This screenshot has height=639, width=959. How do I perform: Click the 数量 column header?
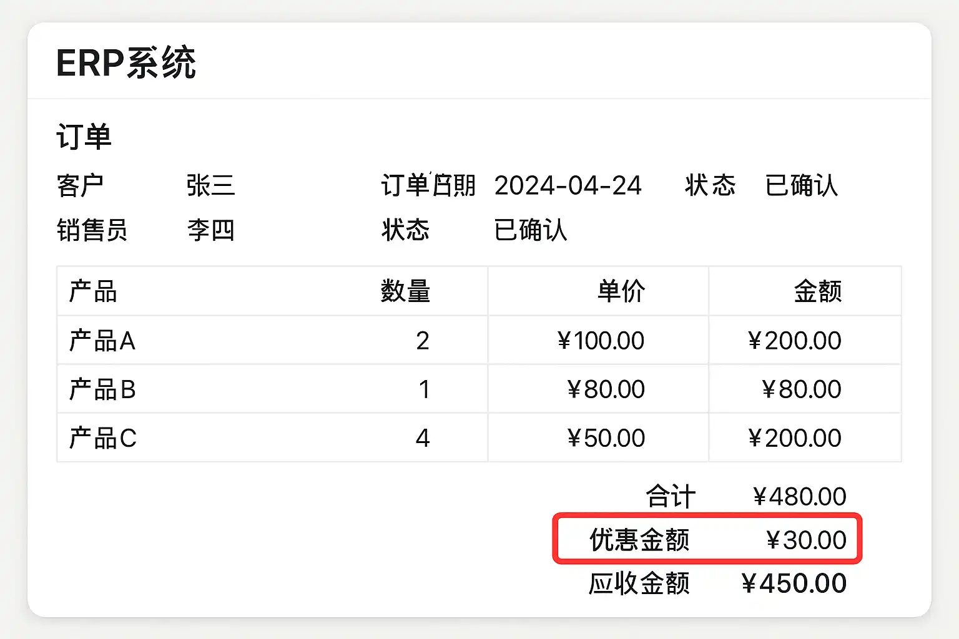tap(405, 291)
